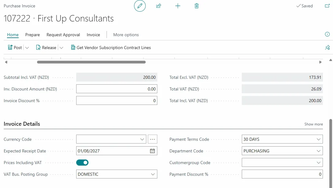Delete invoice using trash can icon

(197, 6)
